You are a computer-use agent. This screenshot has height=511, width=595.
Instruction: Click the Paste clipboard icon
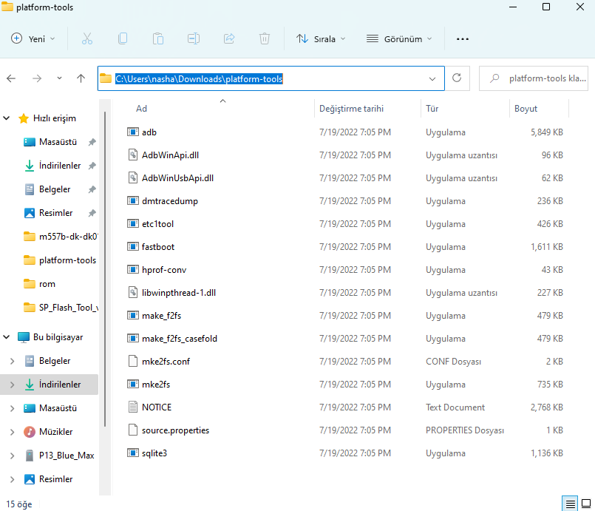tap(158, 38)
